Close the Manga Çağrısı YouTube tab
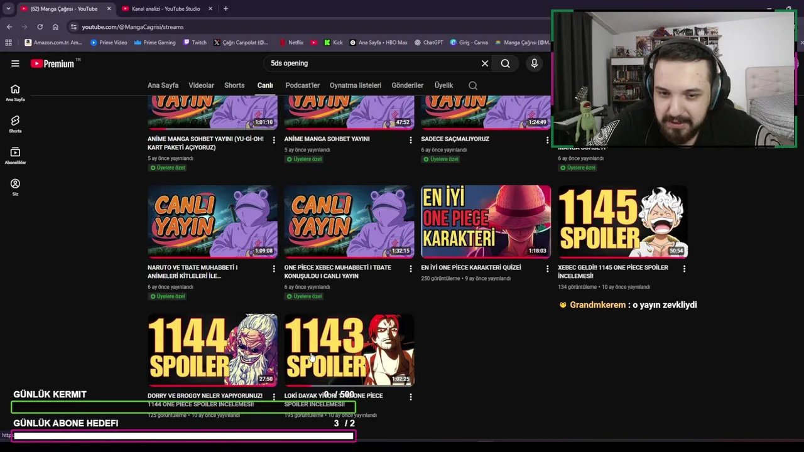 click(x=109, y=9)
